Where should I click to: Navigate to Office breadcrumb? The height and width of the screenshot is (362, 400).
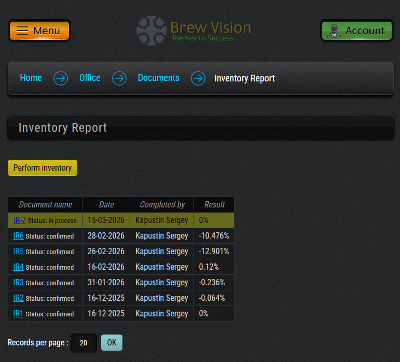pos(90,78)
